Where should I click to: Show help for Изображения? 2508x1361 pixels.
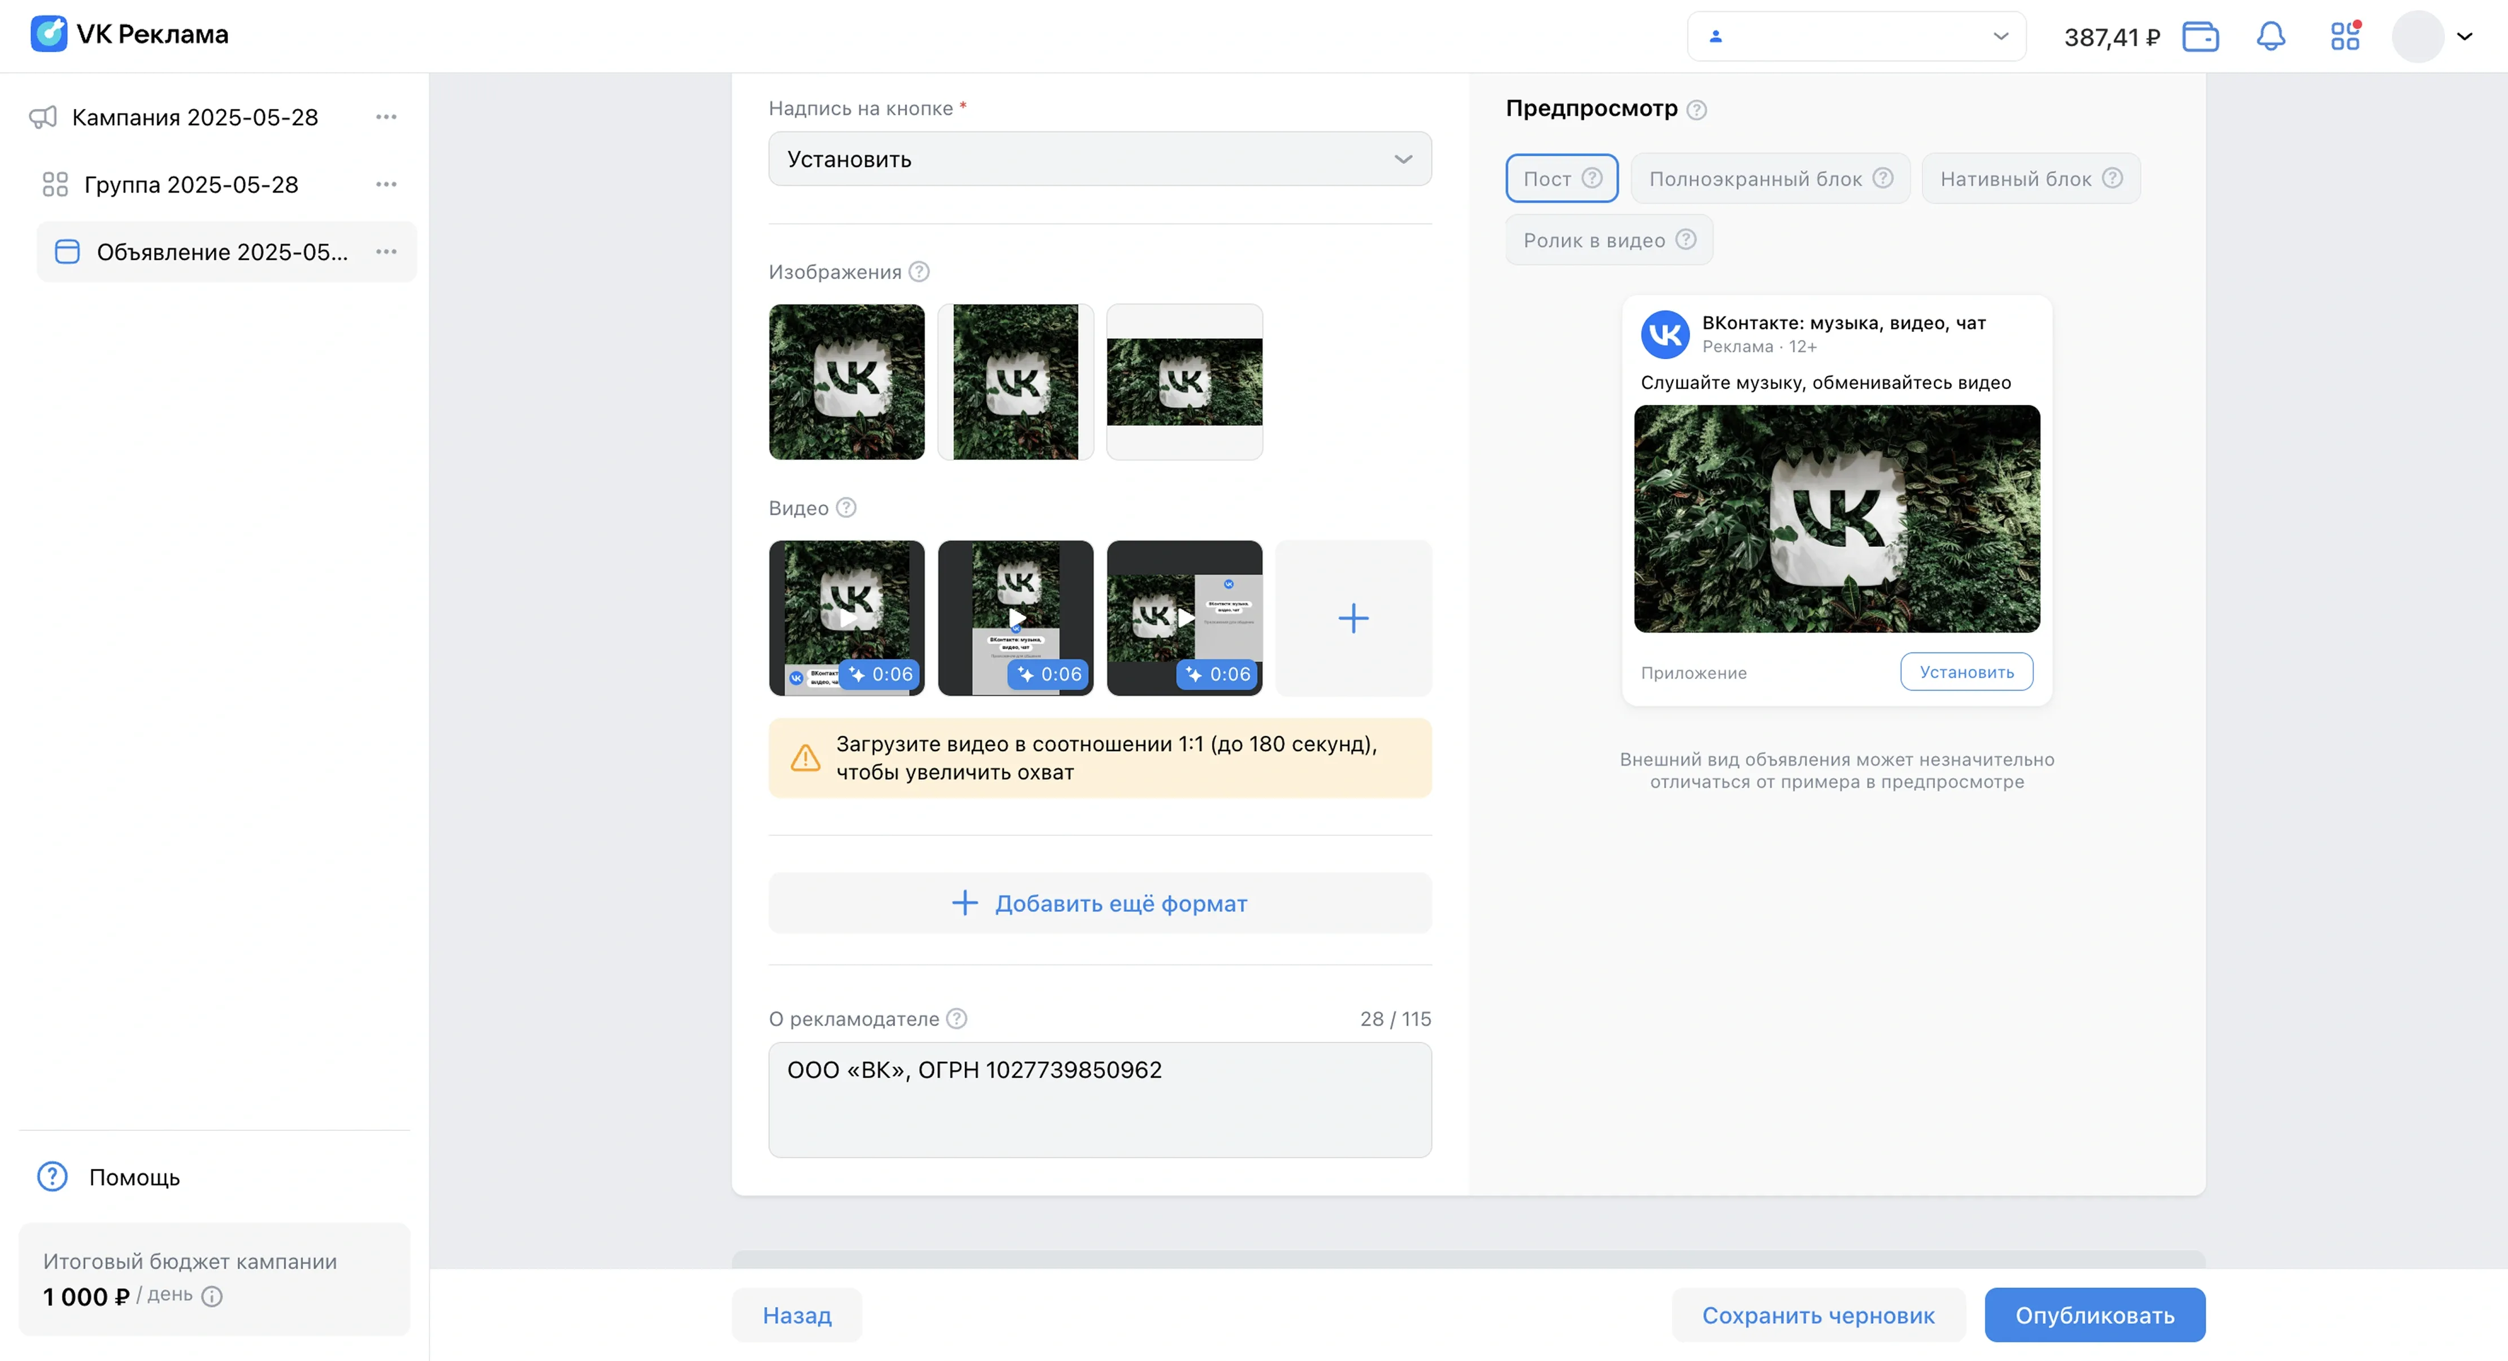(x=919, y=272)
